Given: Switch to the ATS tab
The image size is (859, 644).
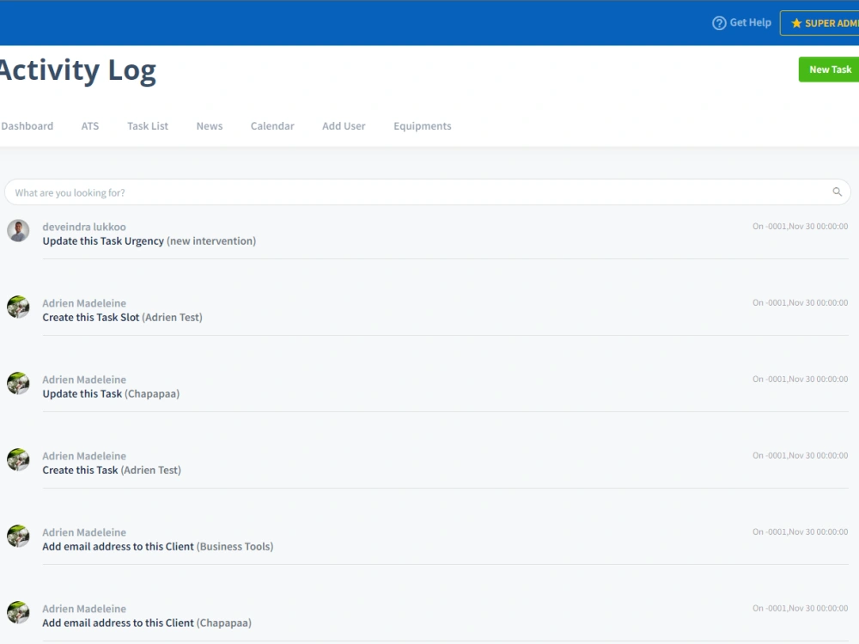Looking at the screenshot, I should [x=89, y=125].
